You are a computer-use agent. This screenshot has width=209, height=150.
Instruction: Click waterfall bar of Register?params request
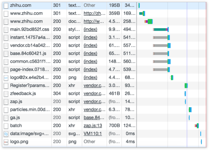pos(186,85)
